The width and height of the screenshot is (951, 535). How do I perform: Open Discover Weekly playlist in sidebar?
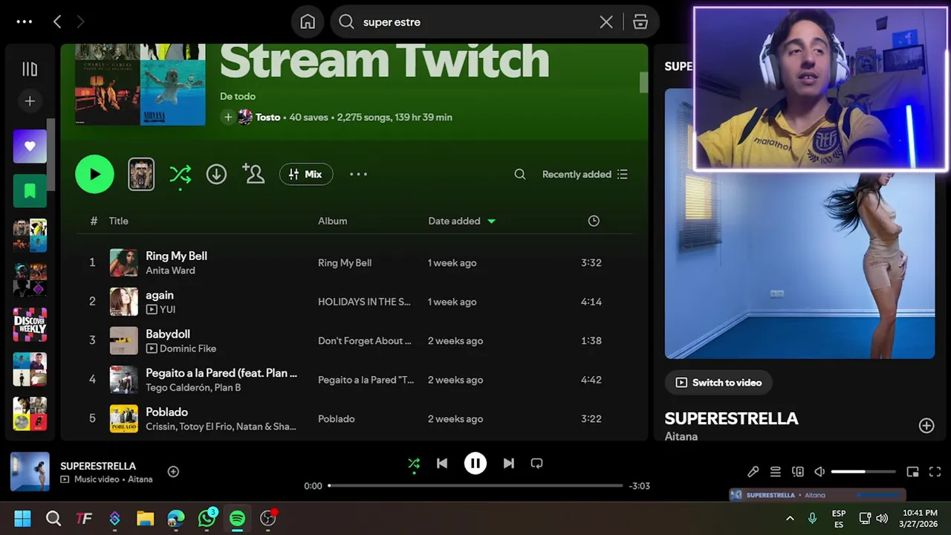pyautogui.click(x=30, y=325)
